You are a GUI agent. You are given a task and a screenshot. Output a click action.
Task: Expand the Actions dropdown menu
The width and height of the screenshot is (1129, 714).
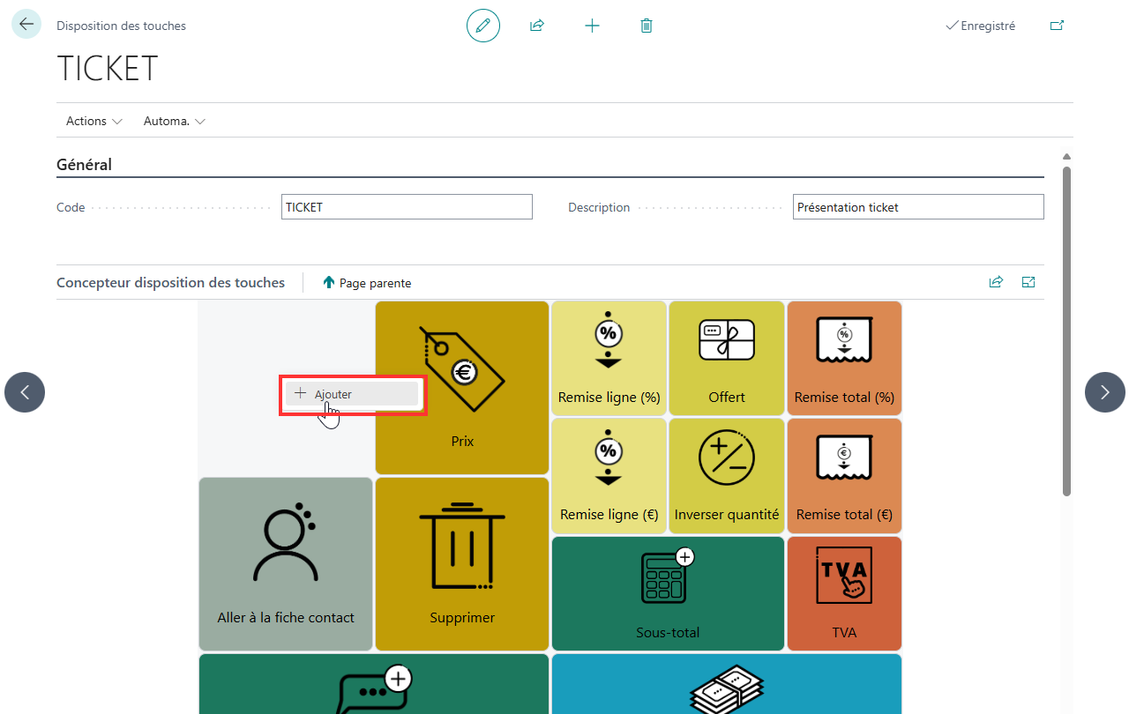pyautogui.click(x=94, y=121)
